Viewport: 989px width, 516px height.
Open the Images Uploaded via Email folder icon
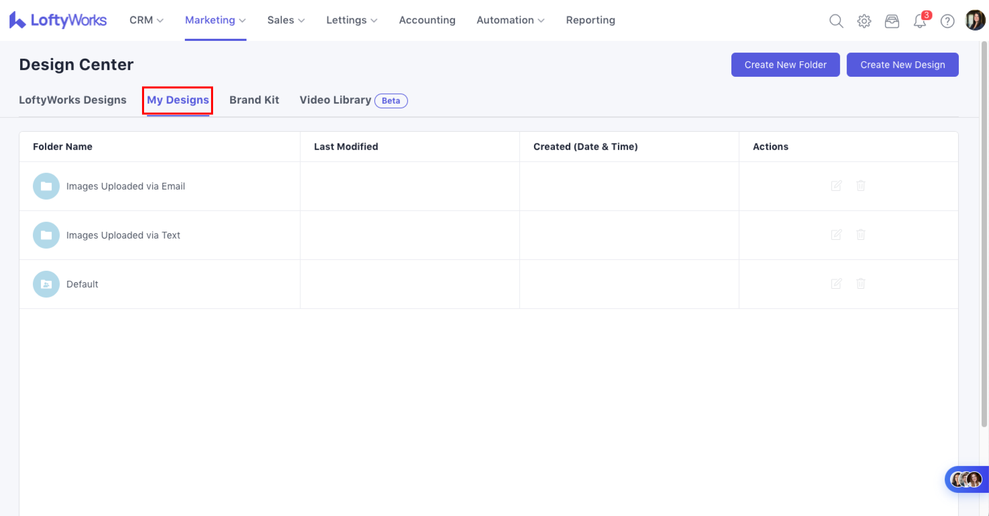[x=46, y=186]
